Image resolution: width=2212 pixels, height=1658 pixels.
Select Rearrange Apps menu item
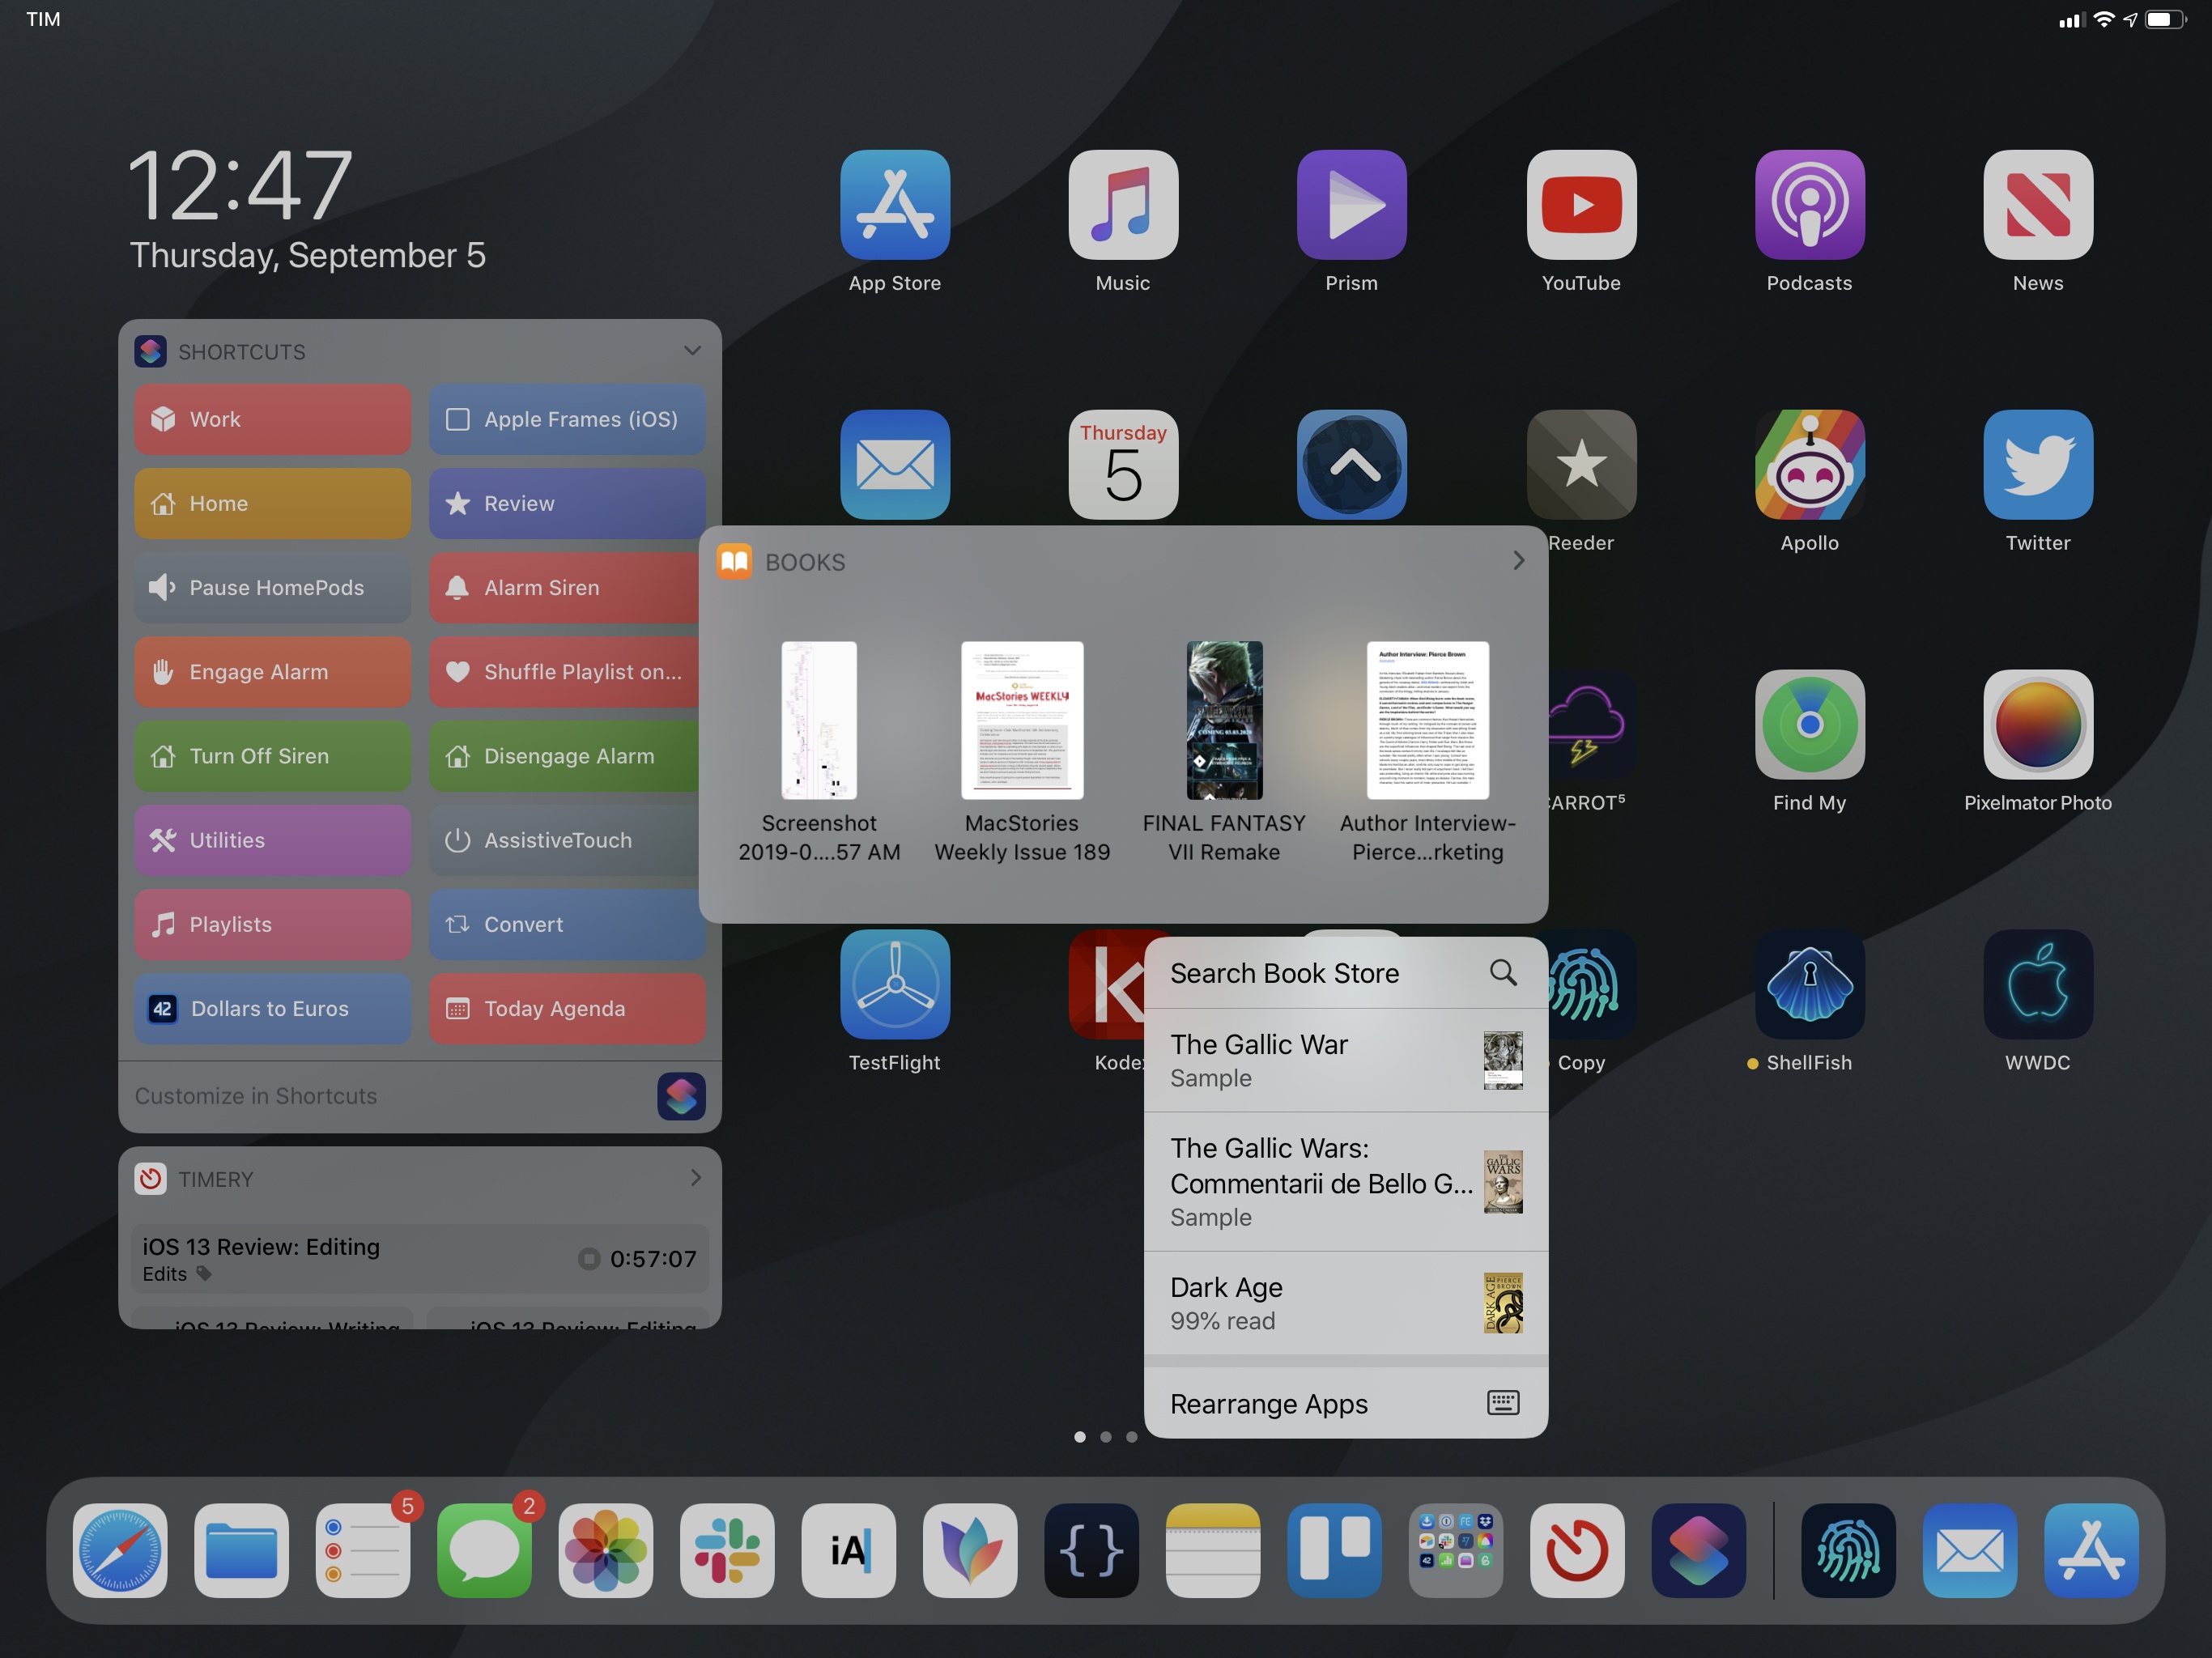pyautogui.click(x=1346, y=1403)
